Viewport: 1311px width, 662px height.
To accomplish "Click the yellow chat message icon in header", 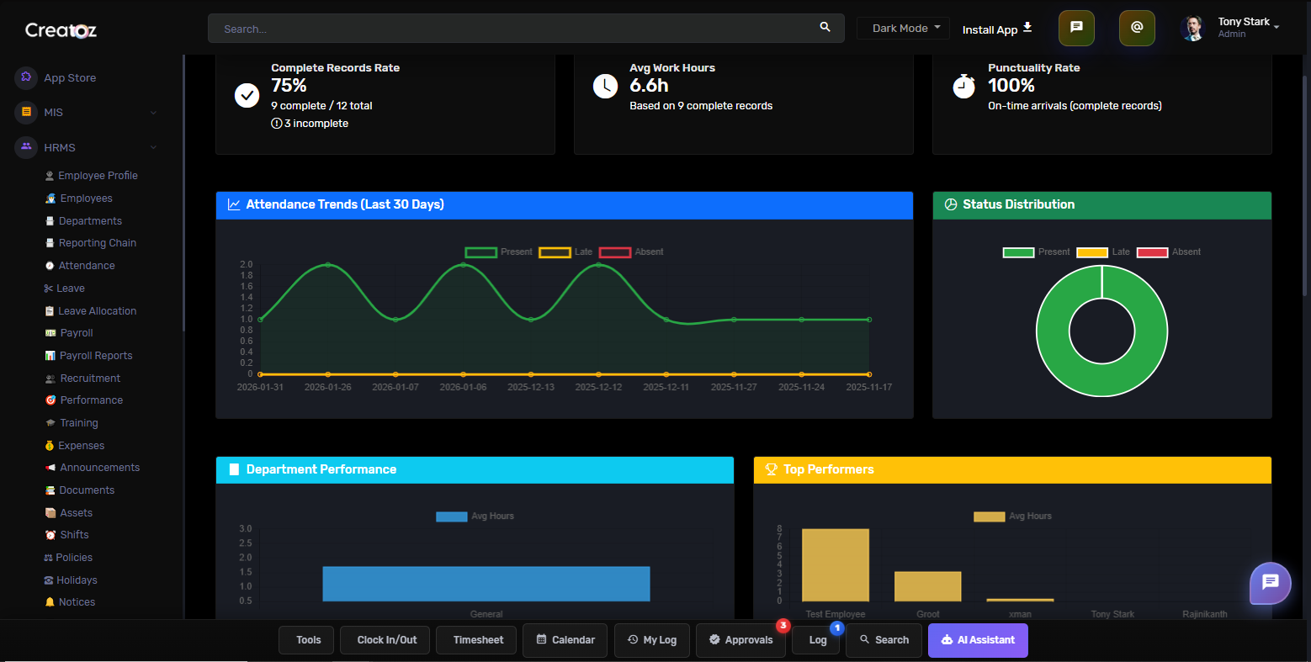I will (1076, 28).
